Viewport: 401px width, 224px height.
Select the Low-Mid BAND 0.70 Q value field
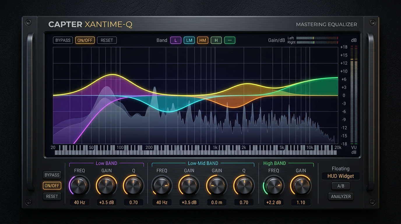(x=244, y=202)
